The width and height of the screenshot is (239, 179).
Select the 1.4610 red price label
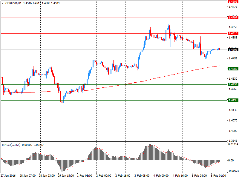233,33
